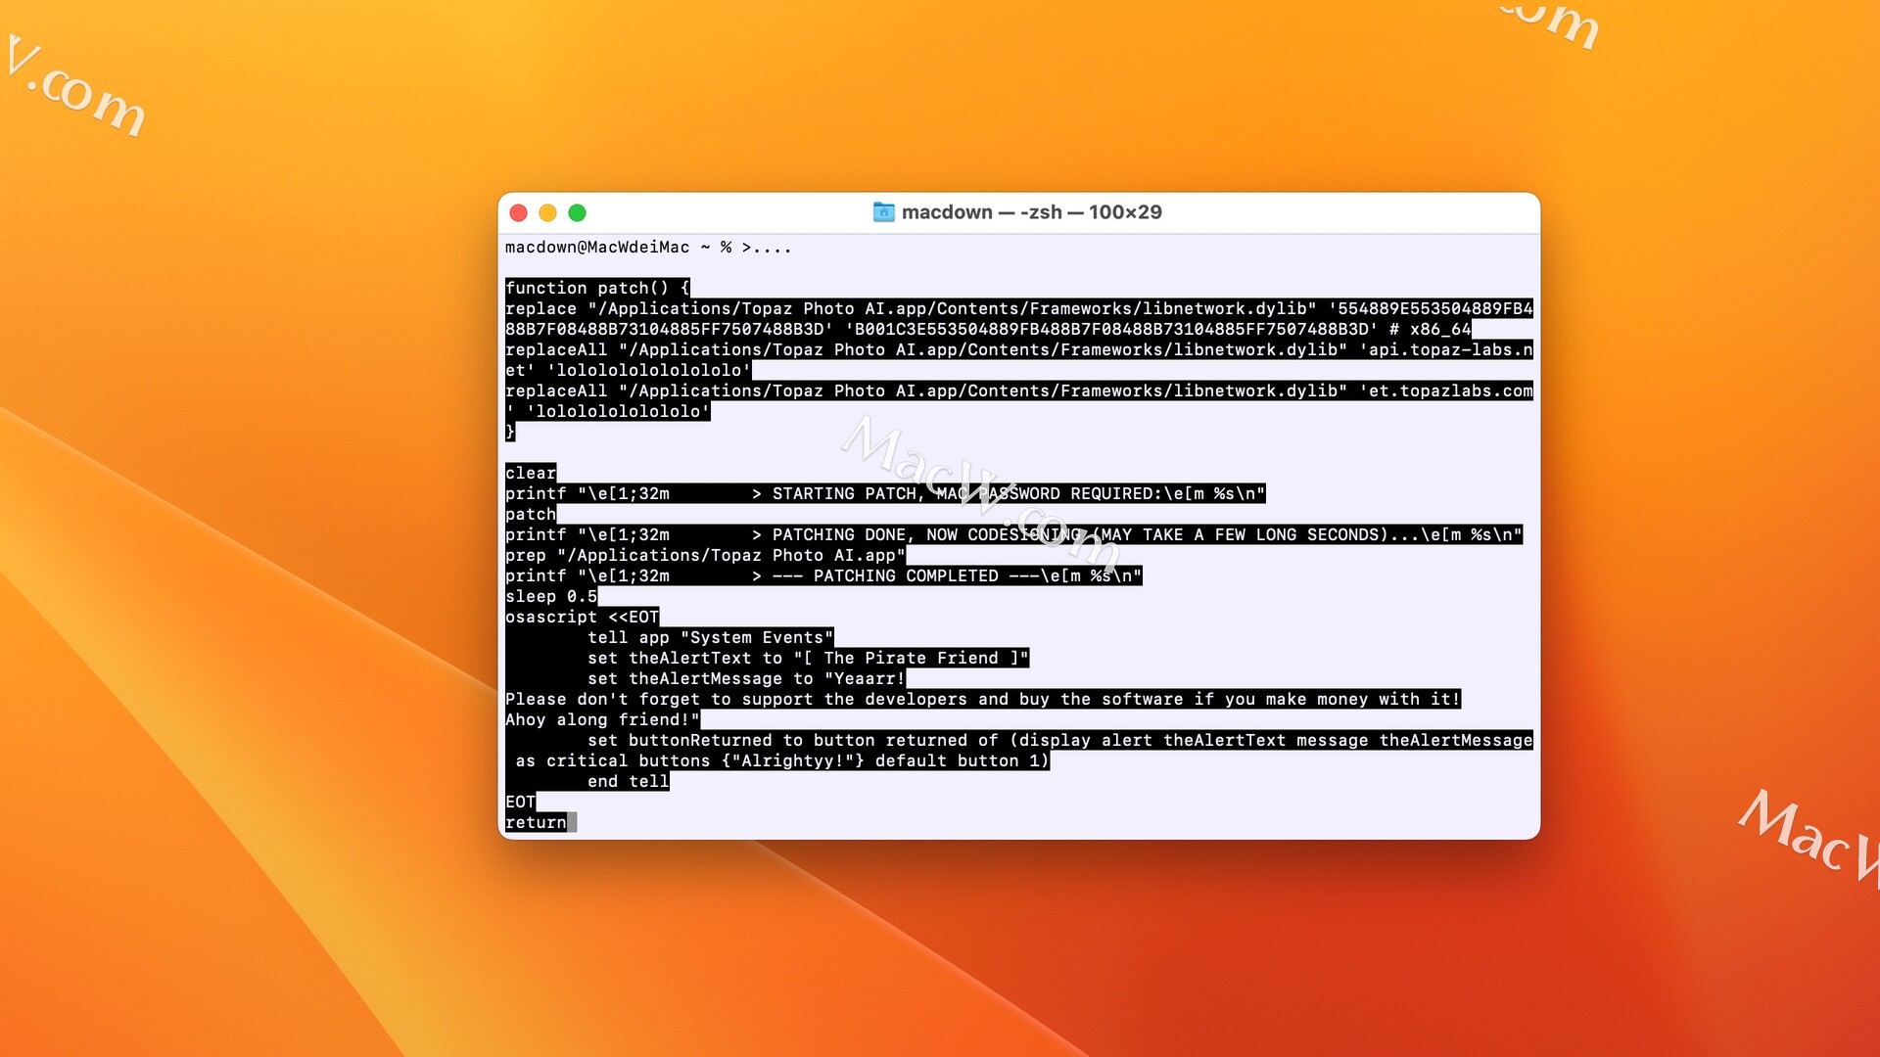1880x1057 pixels.
Task: Click the printf line 'STARTING PATCH'
Action: pos(885,493)
